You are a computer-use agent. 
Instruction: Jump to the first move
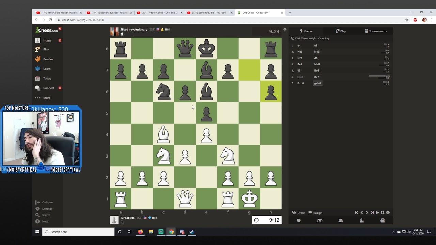click(x=356, y=213)
